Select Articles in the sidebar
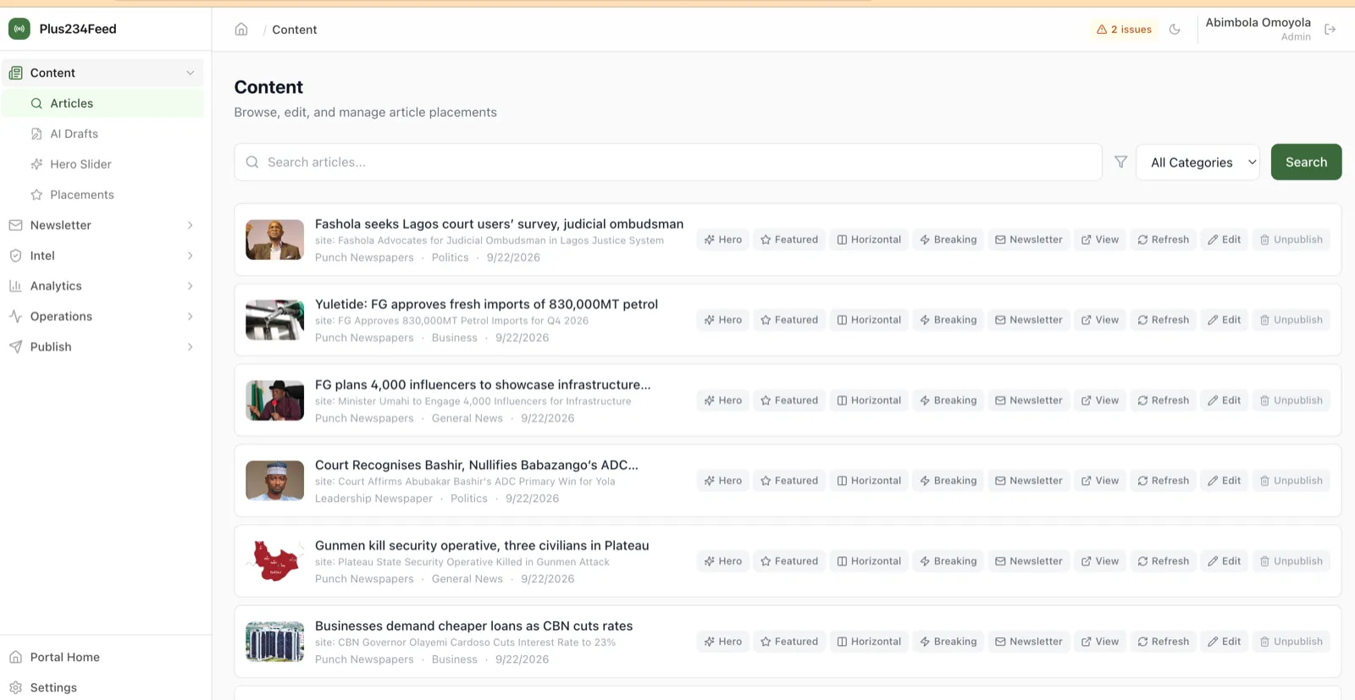 tap(102, 103)
